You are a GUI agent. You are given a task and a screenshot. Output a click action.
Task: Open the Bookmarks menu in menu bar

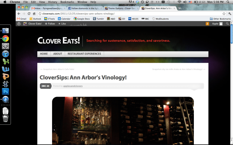point(67,2)
